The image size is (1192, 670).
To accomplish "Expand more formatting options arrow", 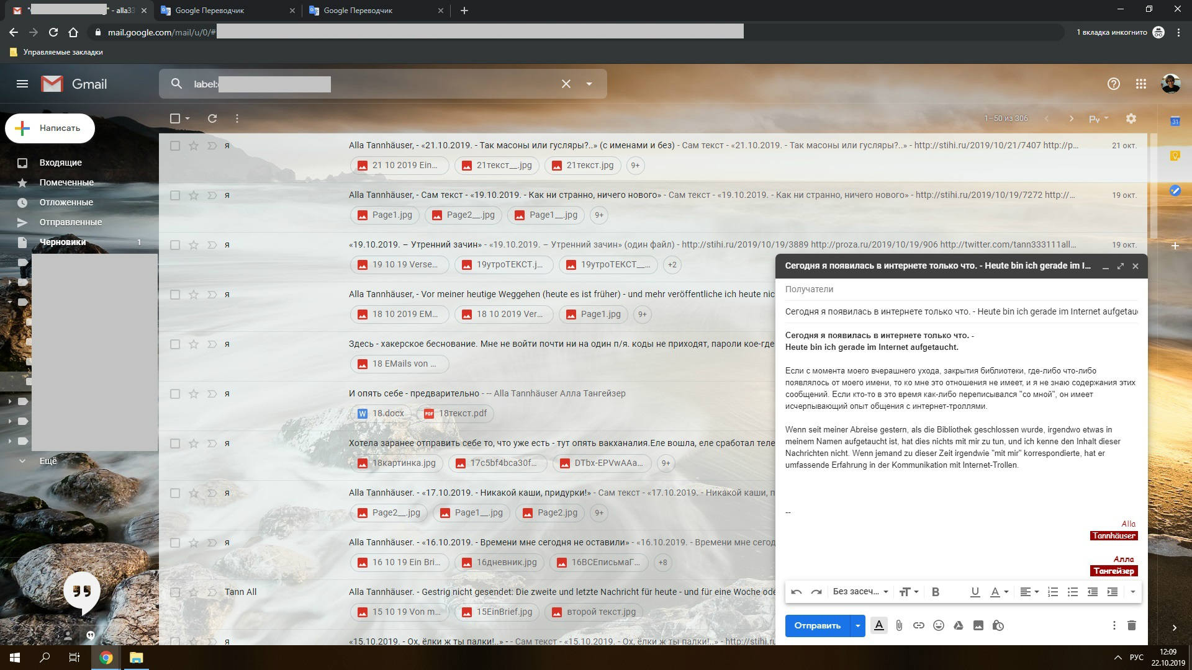I will [x=1132, y=592].
